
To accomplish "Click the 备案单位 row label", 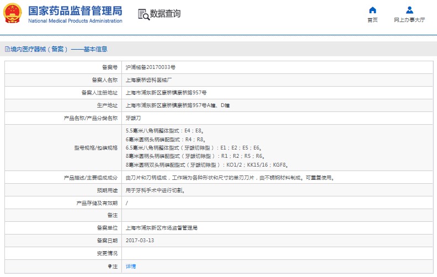I will coord(107,228).
